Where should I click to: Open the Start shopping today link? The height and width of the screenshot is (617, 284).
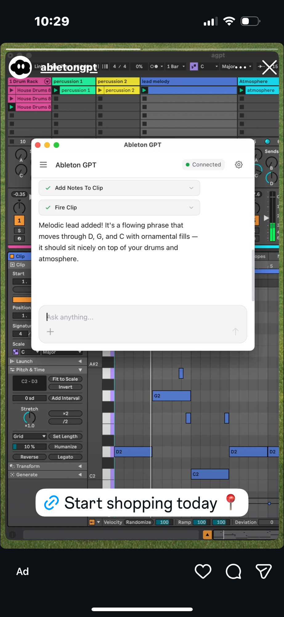(x=142, y=503)
